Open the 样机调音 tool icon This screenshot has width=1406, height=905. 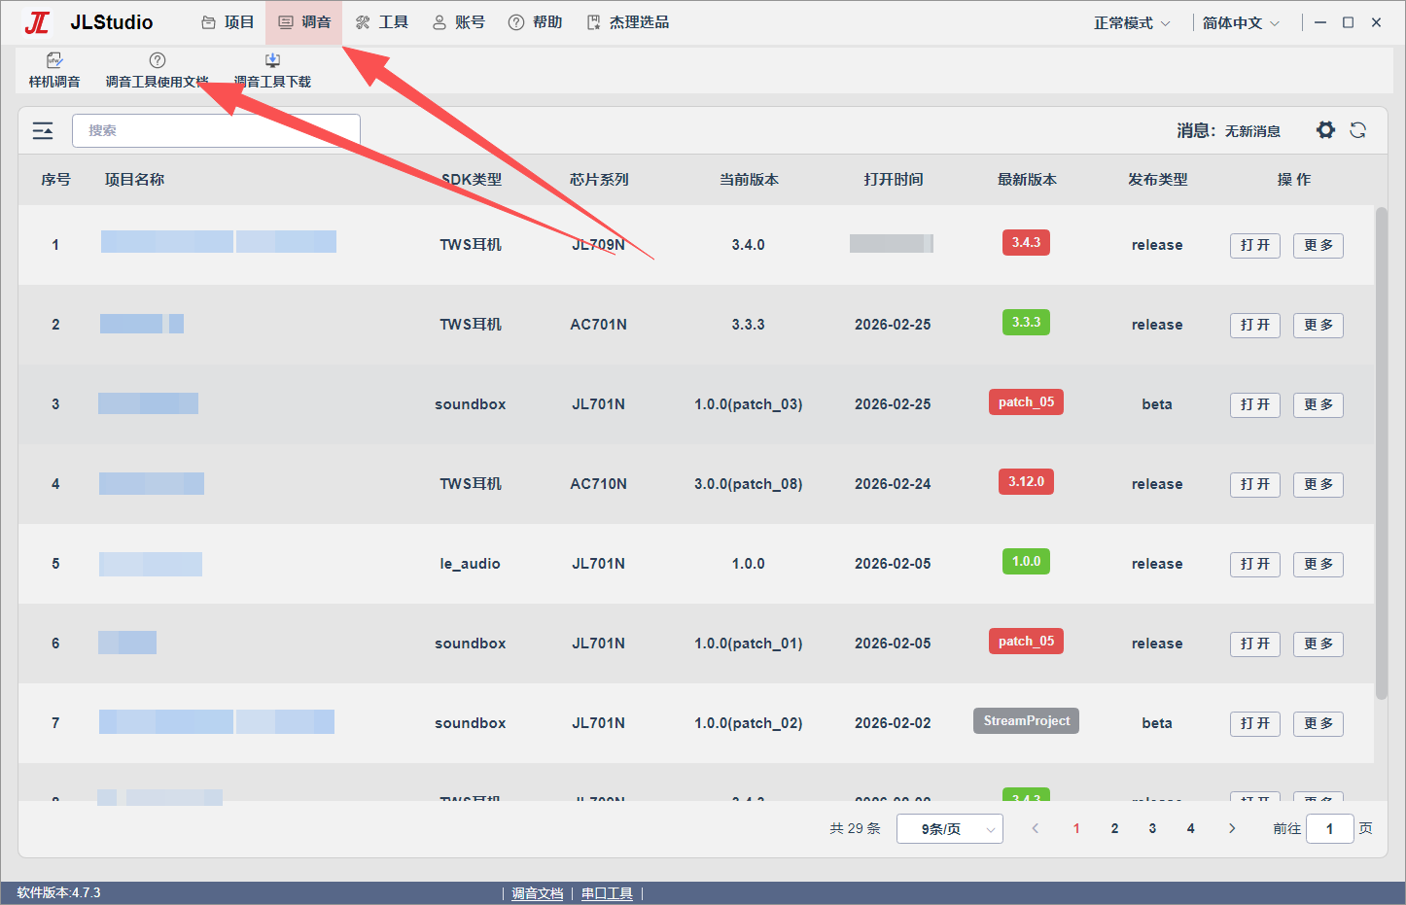click(x=54, y=60)
